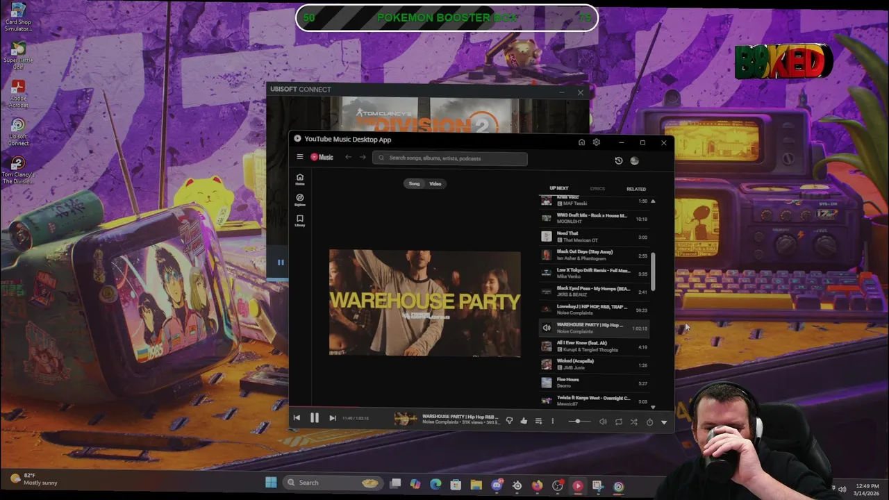Open the sleep timer icon
This screenshot has height=500, width=889.
click(x=649, y=422)
